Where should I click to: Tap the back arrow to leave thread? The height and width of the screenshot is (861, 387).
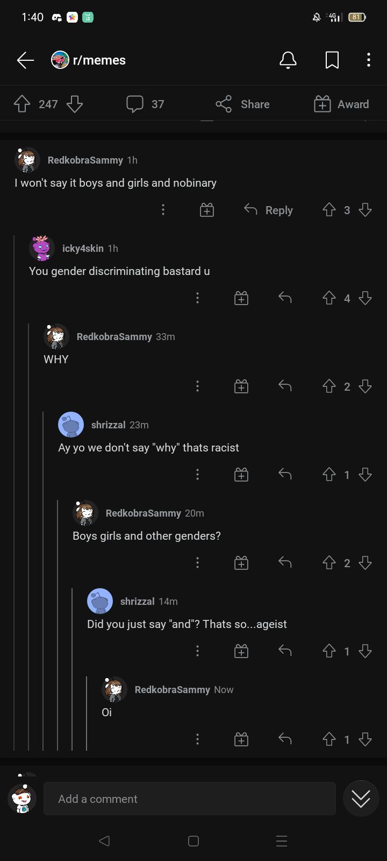tap(25, 60)
